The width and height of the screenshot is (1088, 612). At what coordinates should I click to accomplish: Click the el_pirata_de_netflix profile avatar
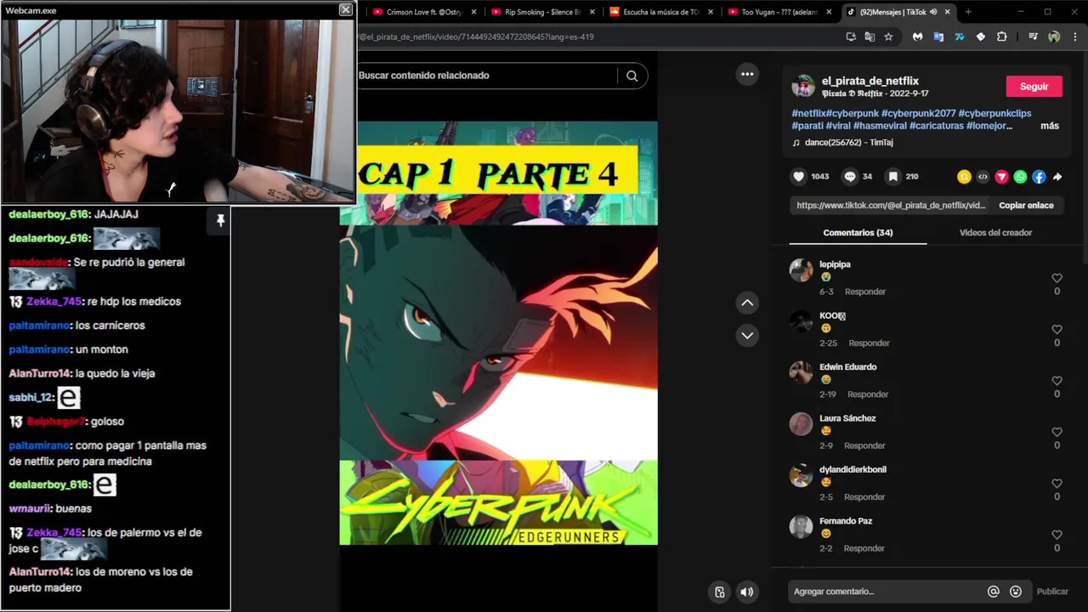pos(803,86)
